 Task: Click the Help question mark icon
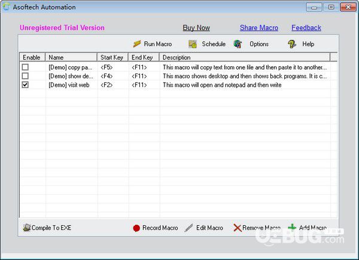[292, 44]
